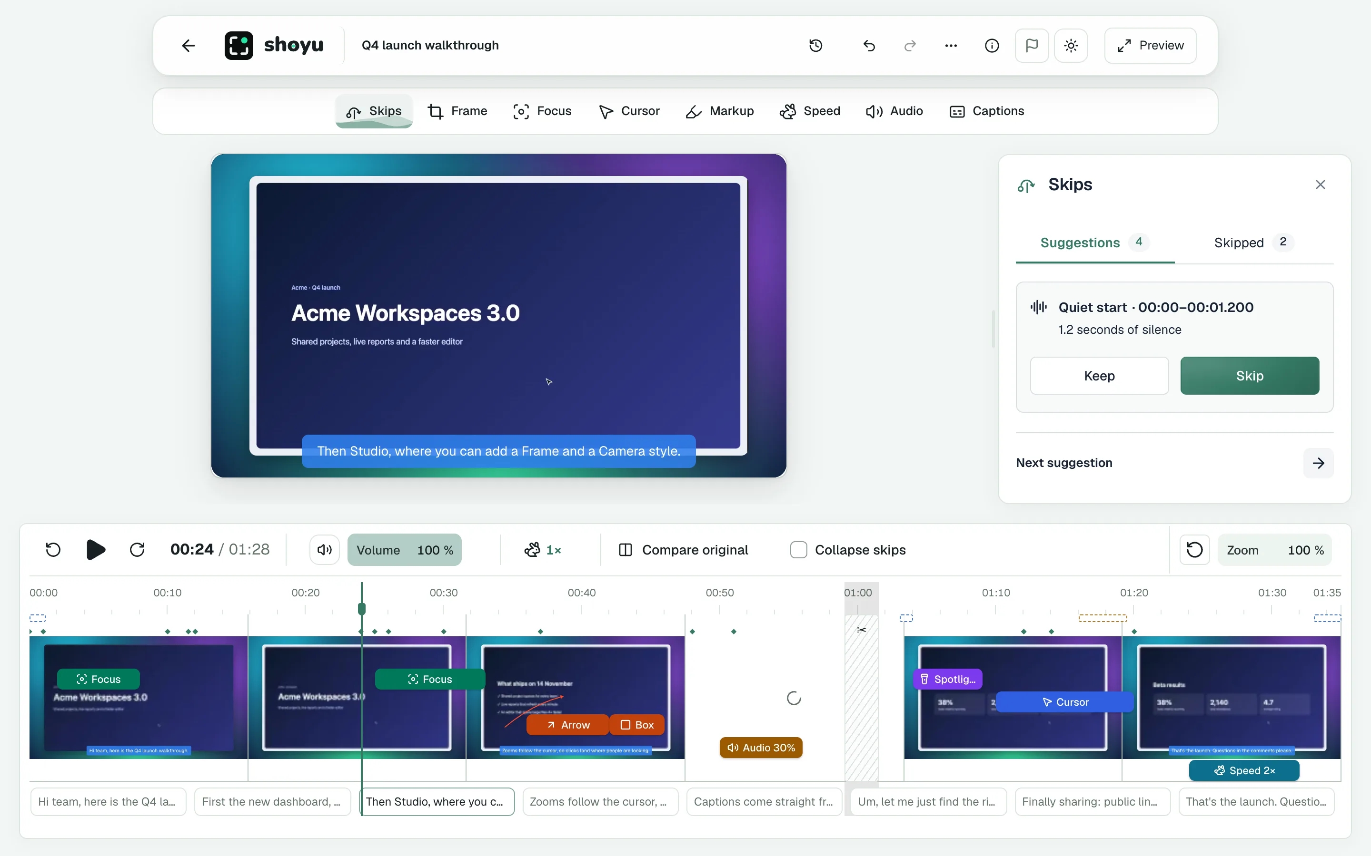Viewport: 1371px width, 856px height.
Task: Open the Focus tool tab
Action: pos(542,111)
